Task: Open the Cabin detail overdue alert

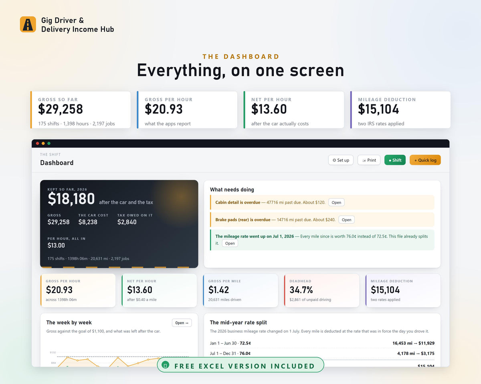Action: tap(336, 202)
